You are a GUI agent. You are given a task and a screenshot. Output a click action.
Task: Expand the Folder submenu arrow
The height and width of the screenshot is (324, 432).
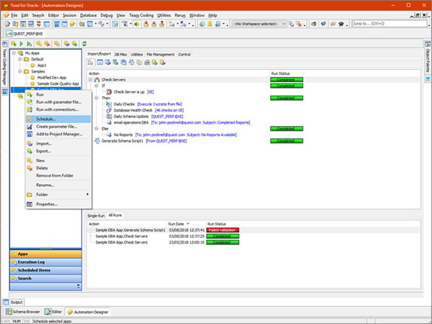[x=87, y=195]
